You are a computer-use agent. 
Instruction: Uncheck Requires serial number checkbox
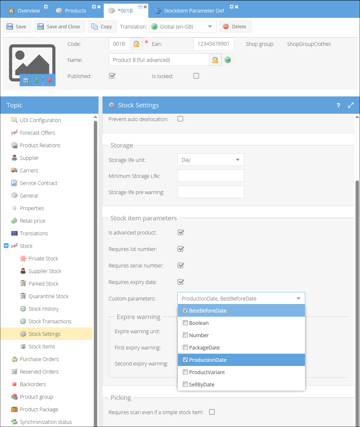tap(181, 265)
